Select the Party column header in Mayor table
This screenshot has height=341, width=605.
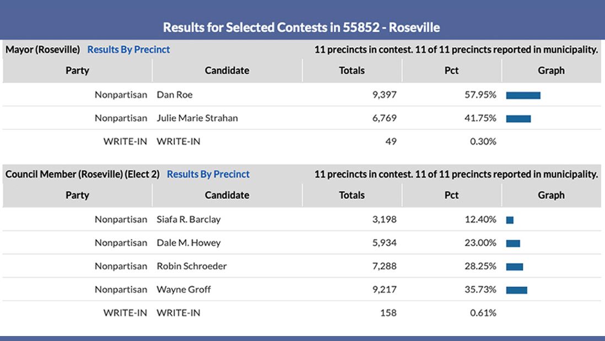coord(77,70)
